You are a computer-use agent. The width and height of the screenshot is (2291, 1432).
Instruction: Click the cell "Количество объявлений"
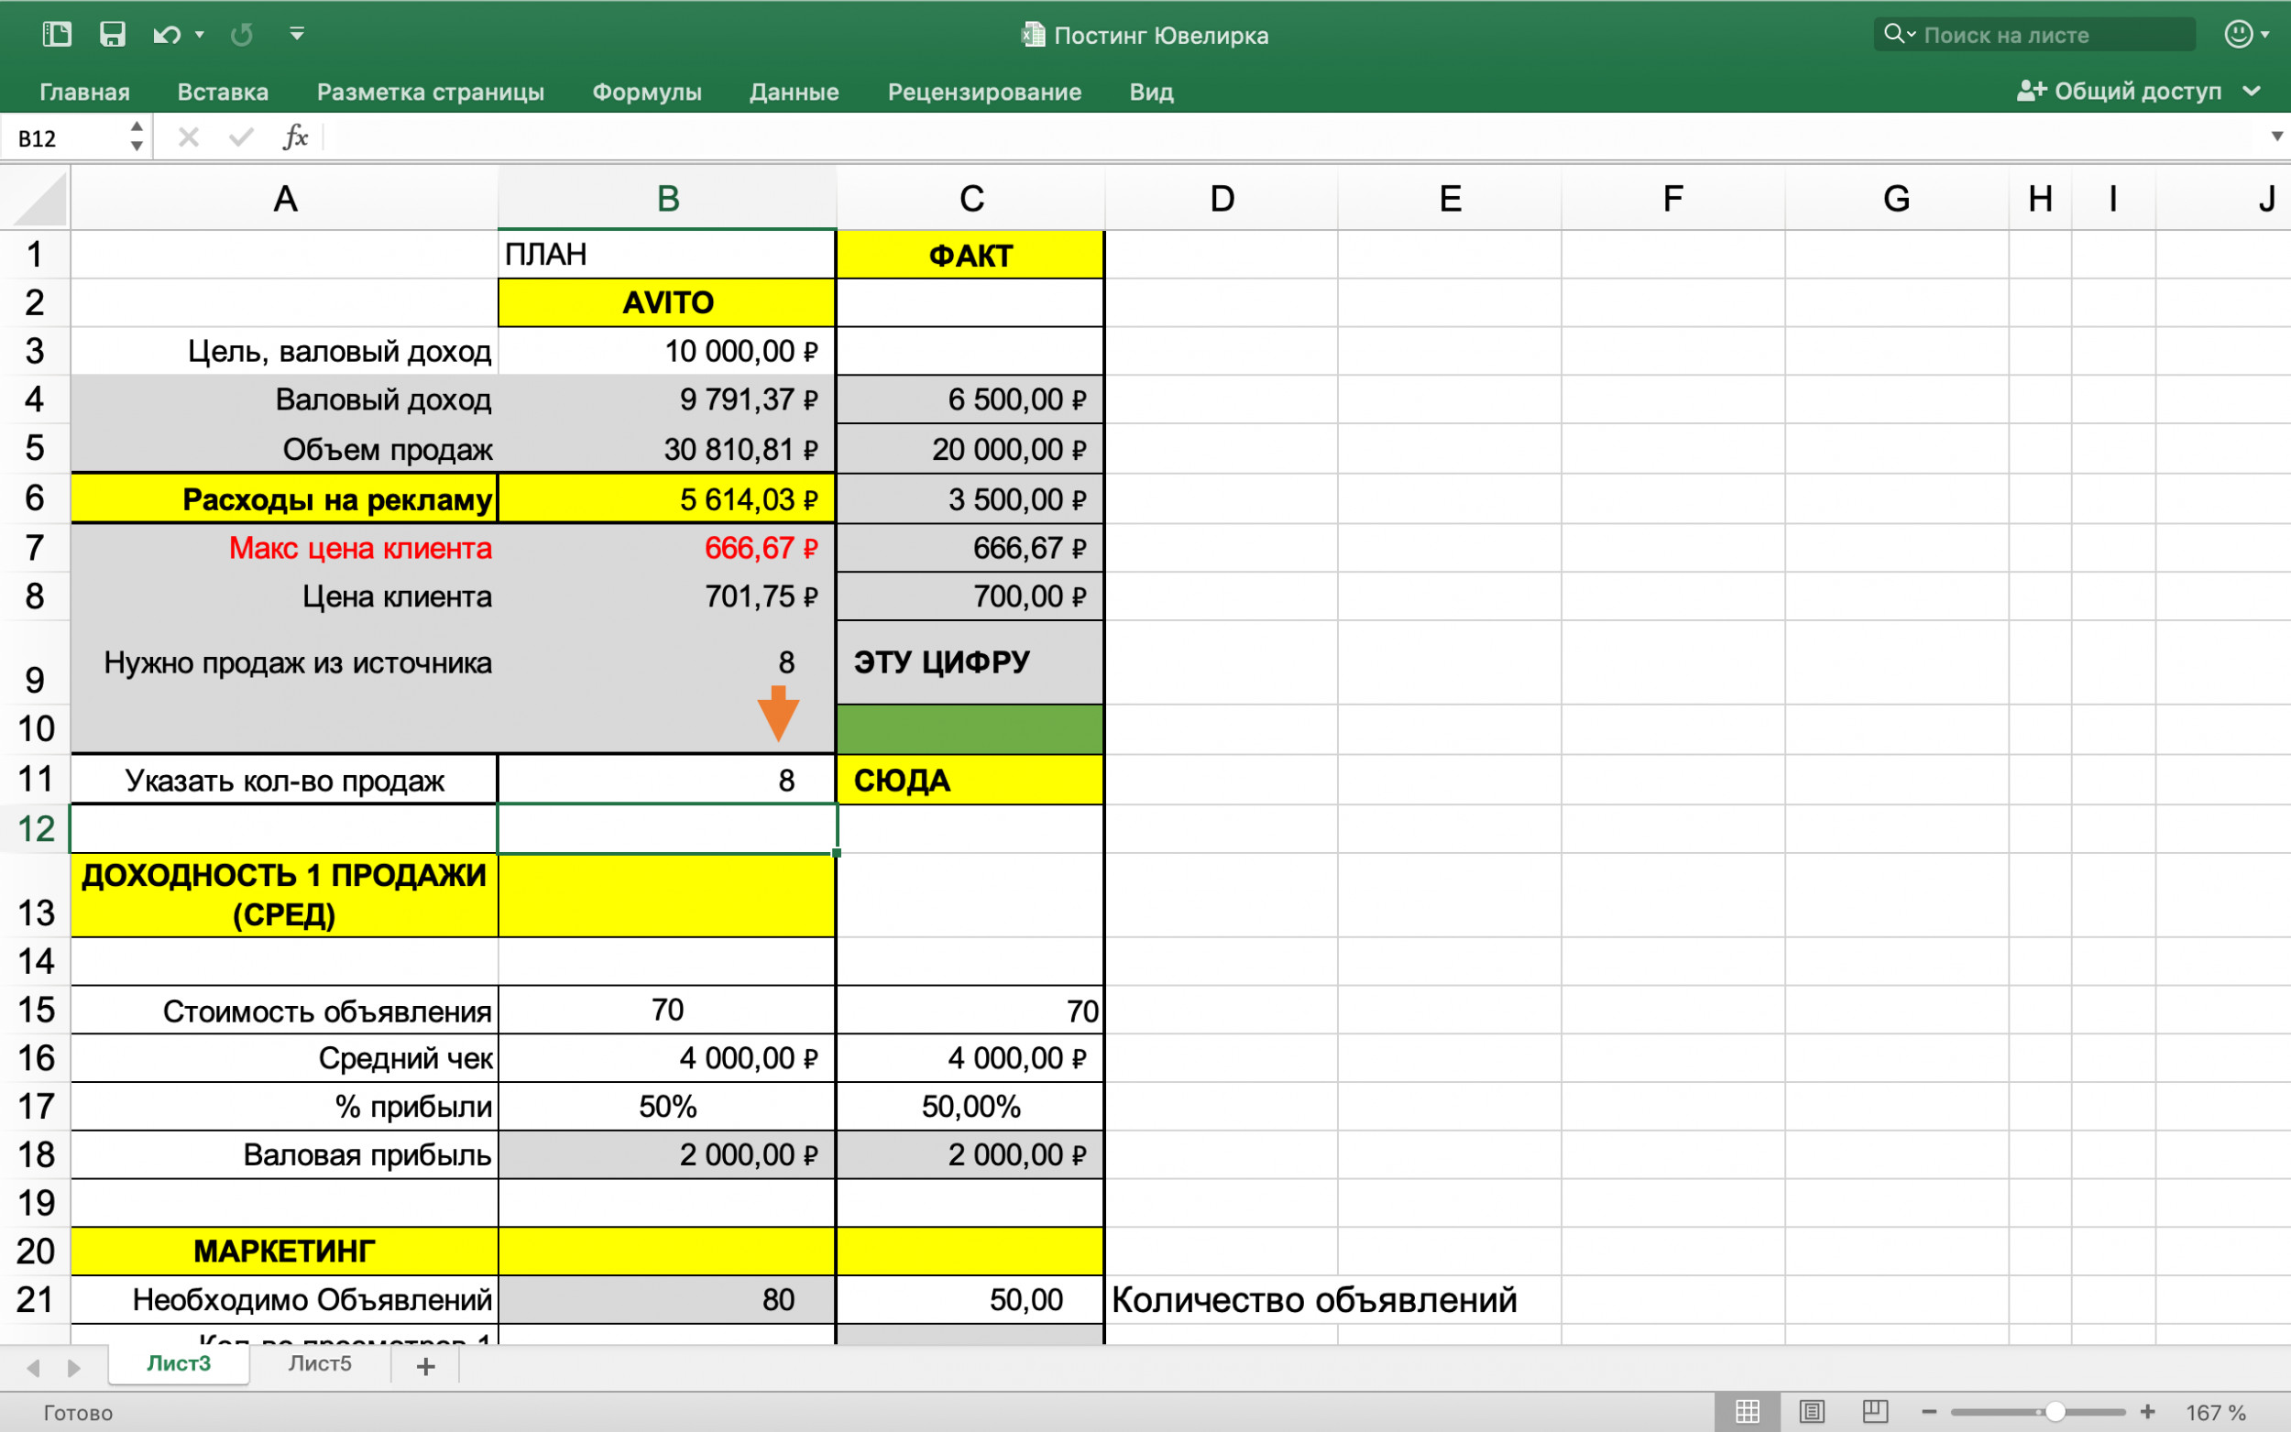pyautogui.click(x=1313, y=1299)
